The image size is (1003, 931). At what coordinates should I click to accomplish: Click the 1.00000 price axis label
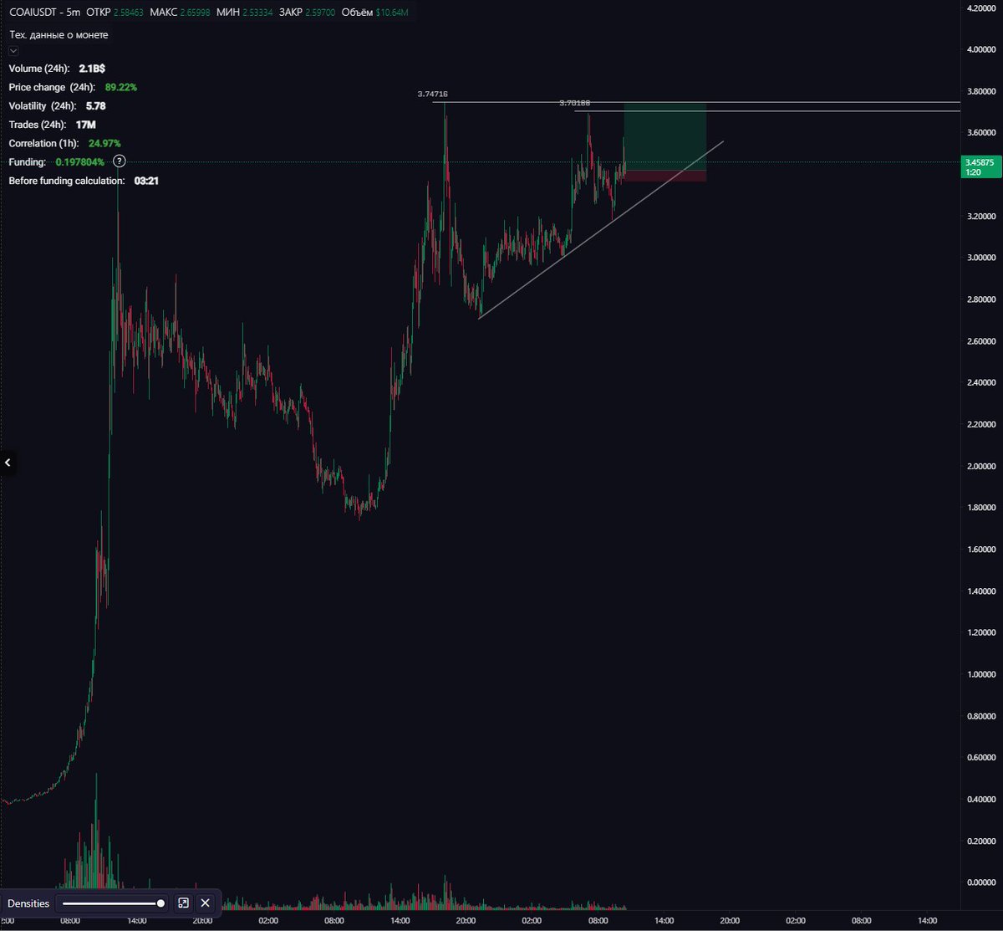click(981, 674)
